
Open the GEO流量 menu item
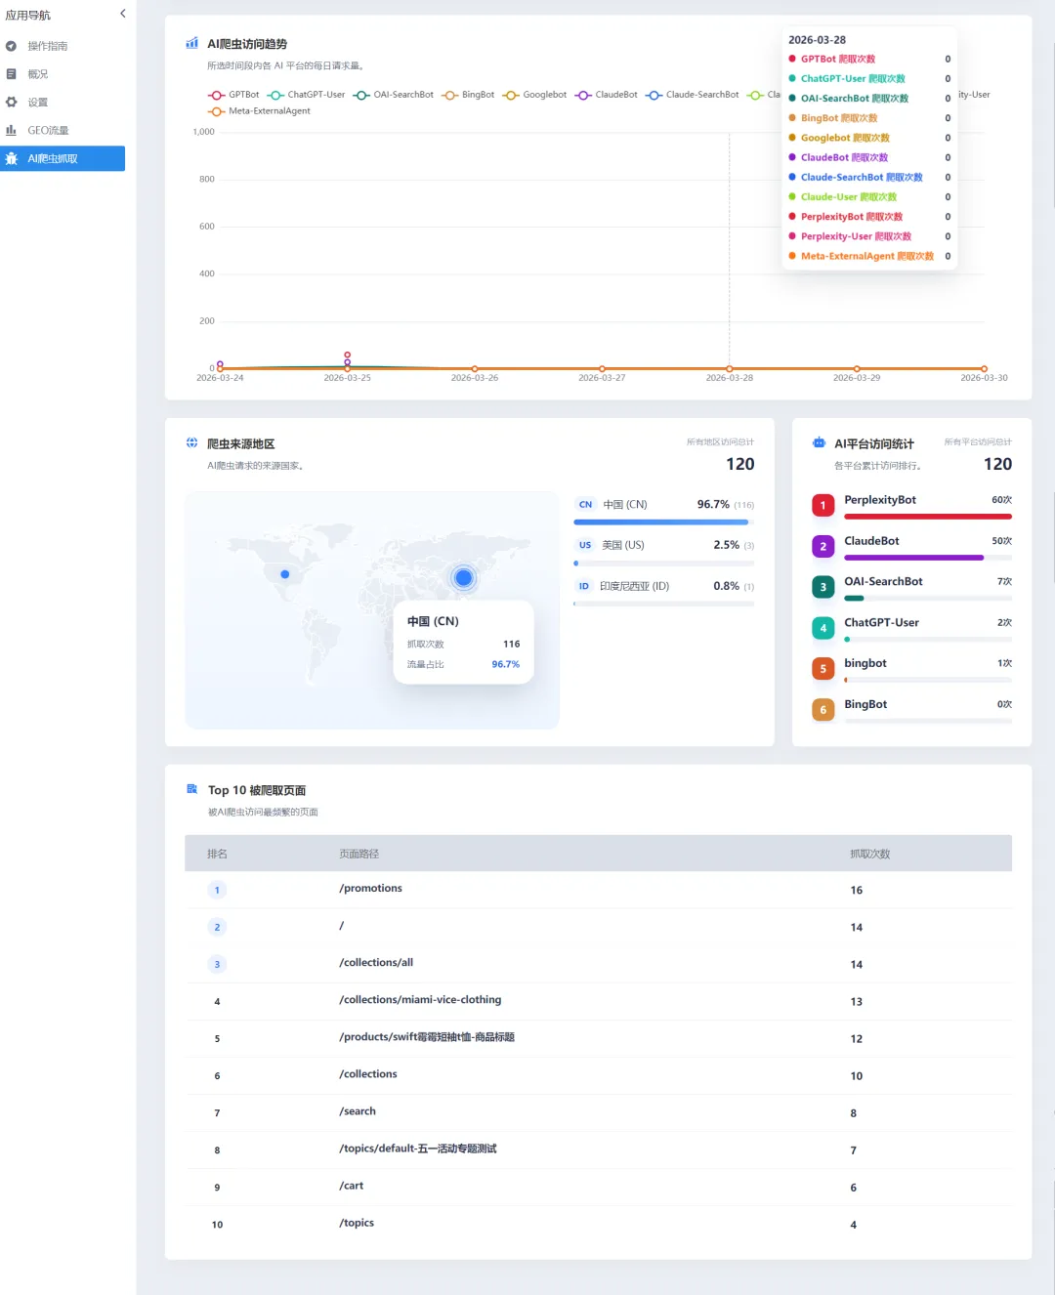[x=48, y=130]
